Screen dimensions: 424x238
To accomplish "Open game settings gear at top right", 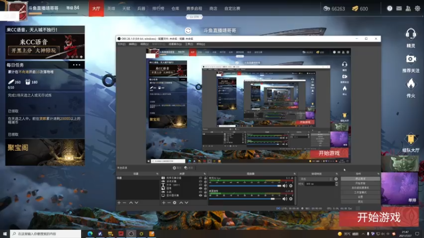I will pos(418,8).
